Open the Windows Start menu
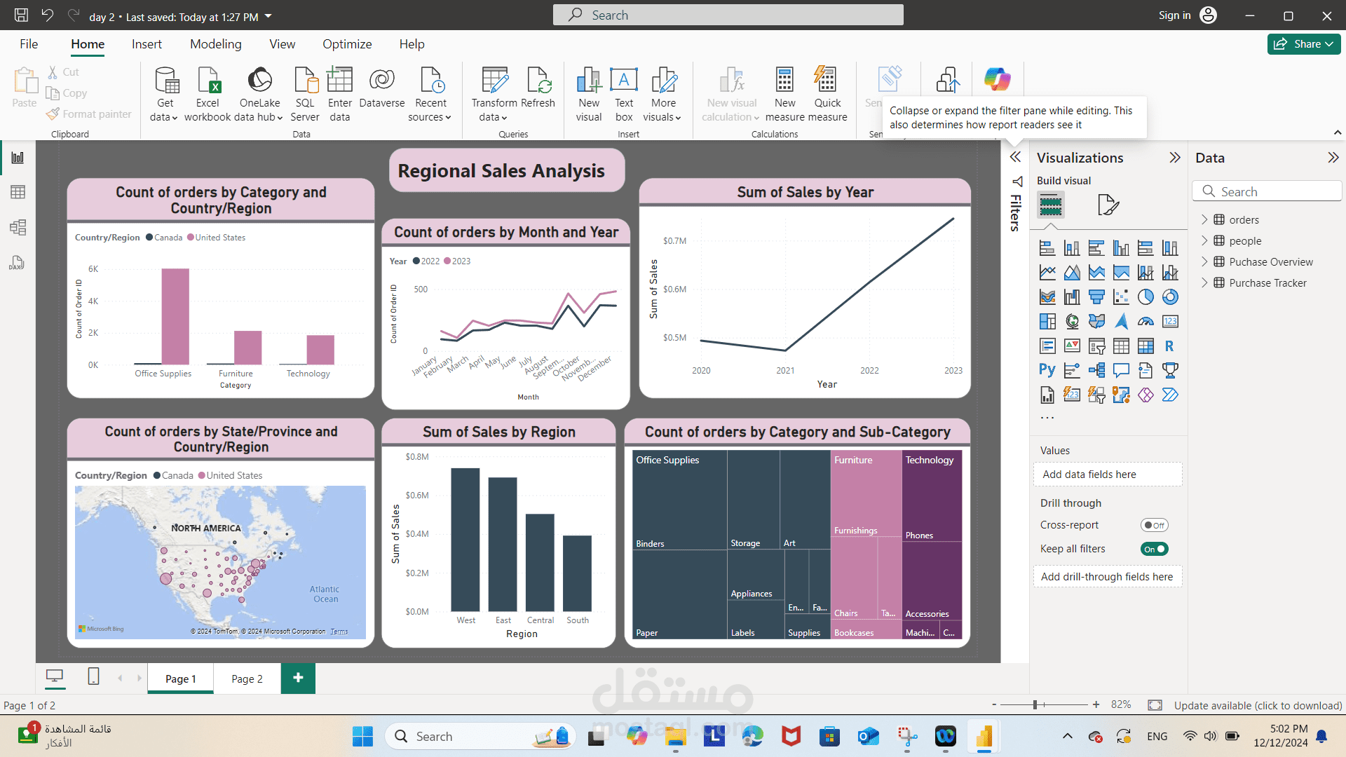1346x757 pixels. [x=362, y=737]
